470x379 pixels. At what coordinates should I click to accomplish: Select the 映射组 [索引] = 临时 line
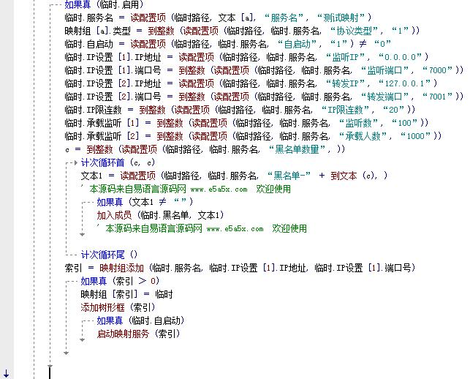click(126, 294)
